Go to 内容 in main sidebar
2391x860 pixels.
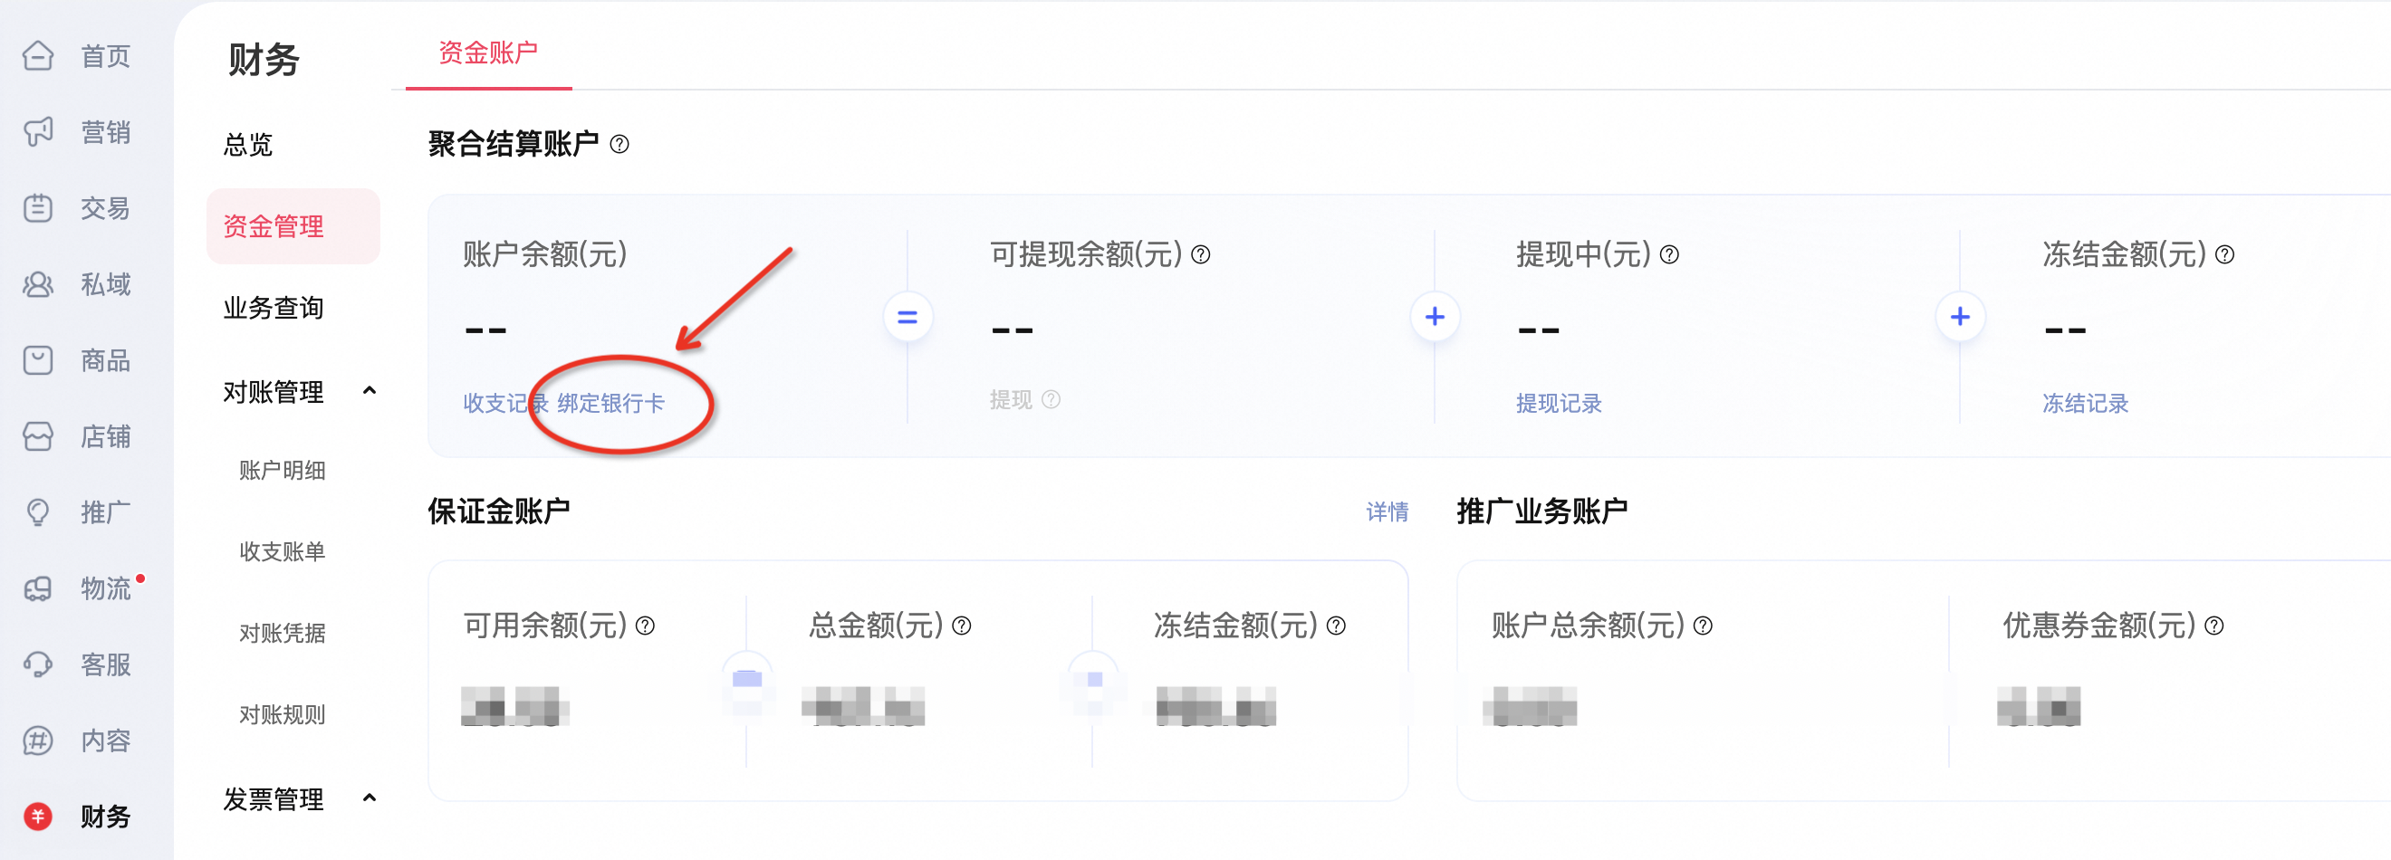click(x=106, y=741)
